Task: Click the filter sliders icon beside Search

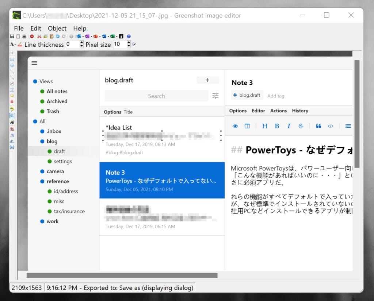Action: (215, 96)
